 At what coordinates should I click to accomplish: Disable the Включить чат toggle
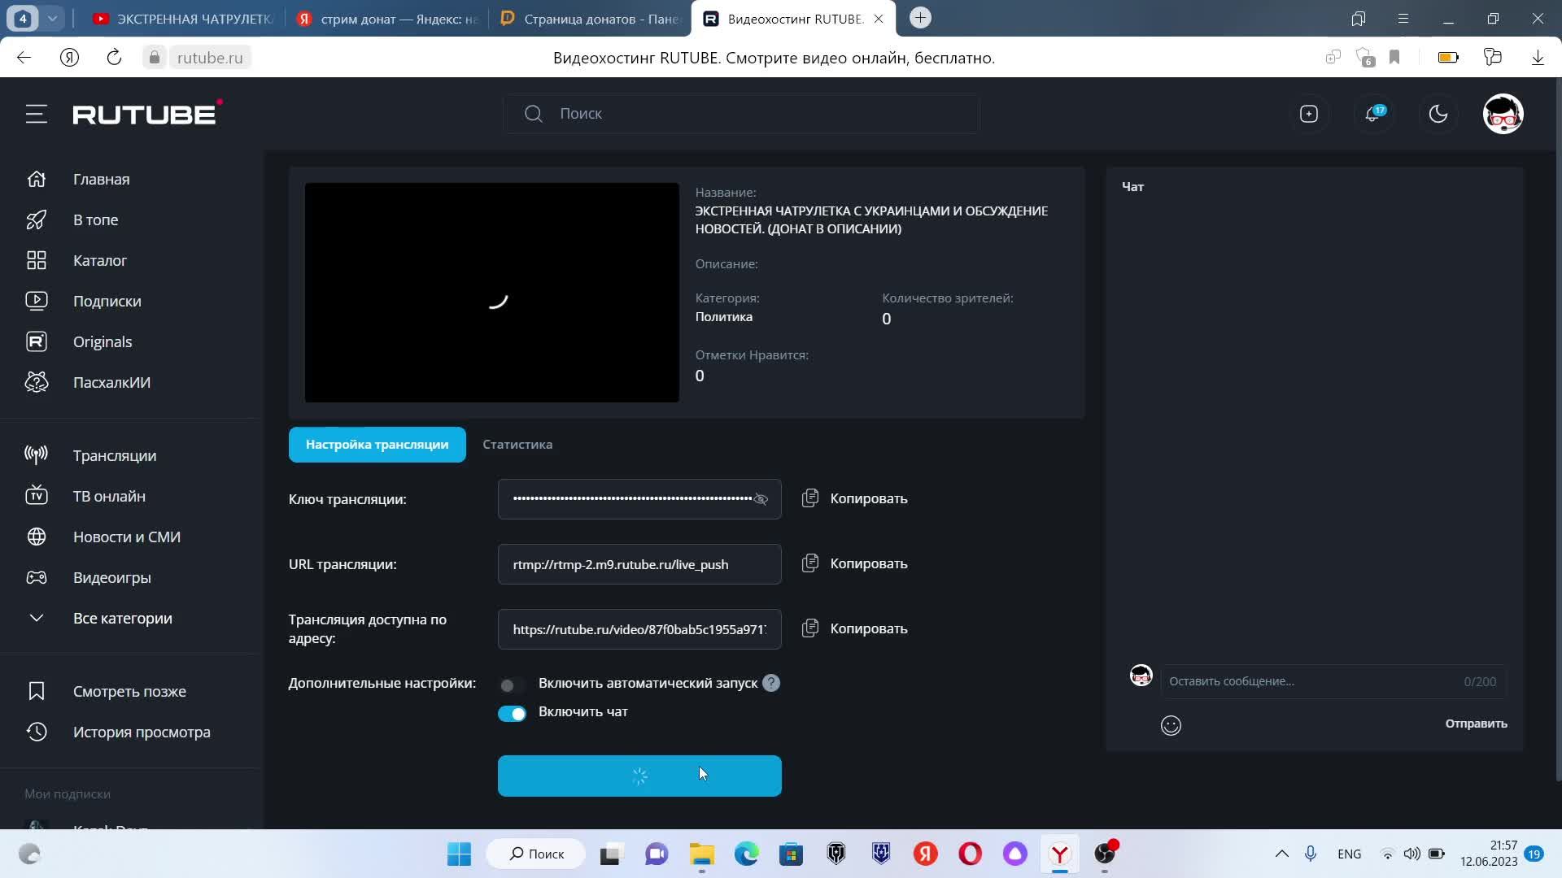pos(512,713)
